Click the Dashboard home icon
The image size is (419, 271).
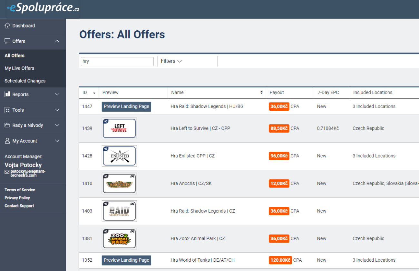click(x=7, y=25)
